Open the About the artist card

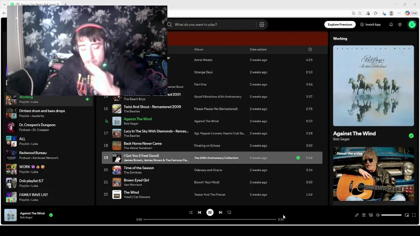(373, 174)
